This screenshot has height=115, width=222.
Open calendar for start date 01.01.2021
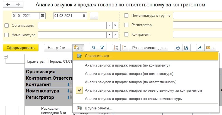[x=42, y=16]
